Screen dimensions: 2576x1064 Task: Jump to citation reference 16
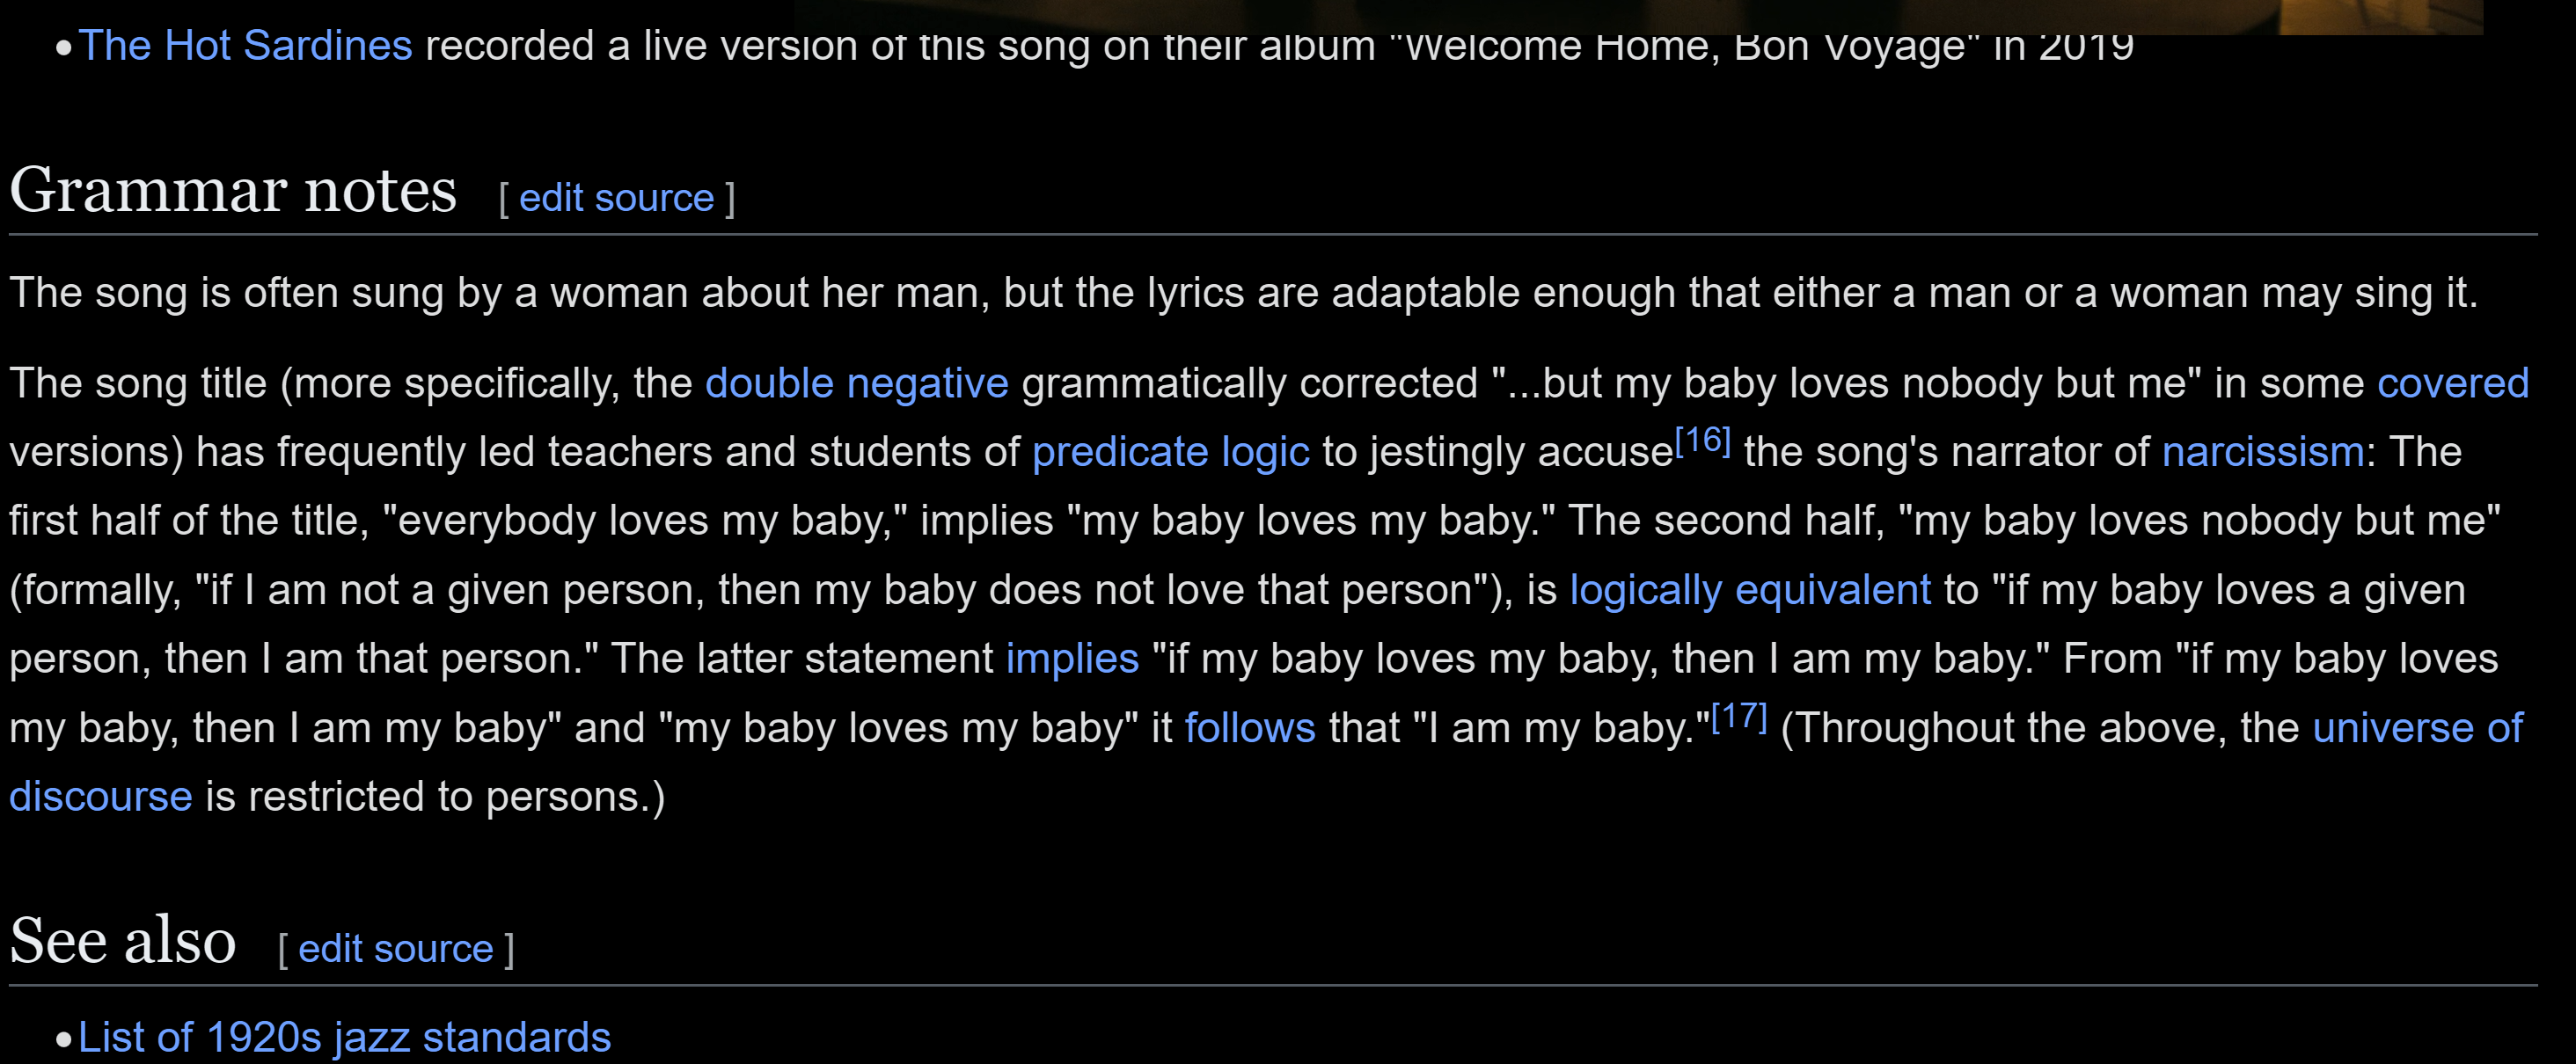coord(1702,441)
